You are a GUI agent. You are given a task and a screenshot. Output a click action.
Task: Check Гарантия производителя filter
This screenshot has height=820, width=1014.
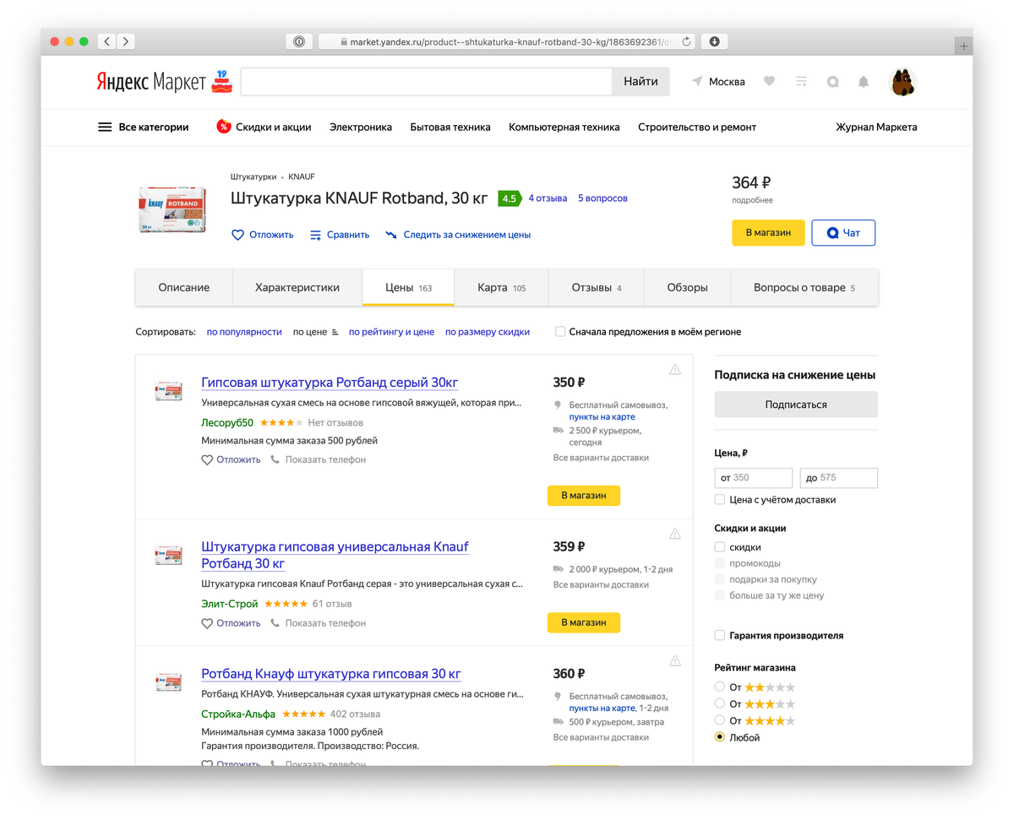point(720,635)
